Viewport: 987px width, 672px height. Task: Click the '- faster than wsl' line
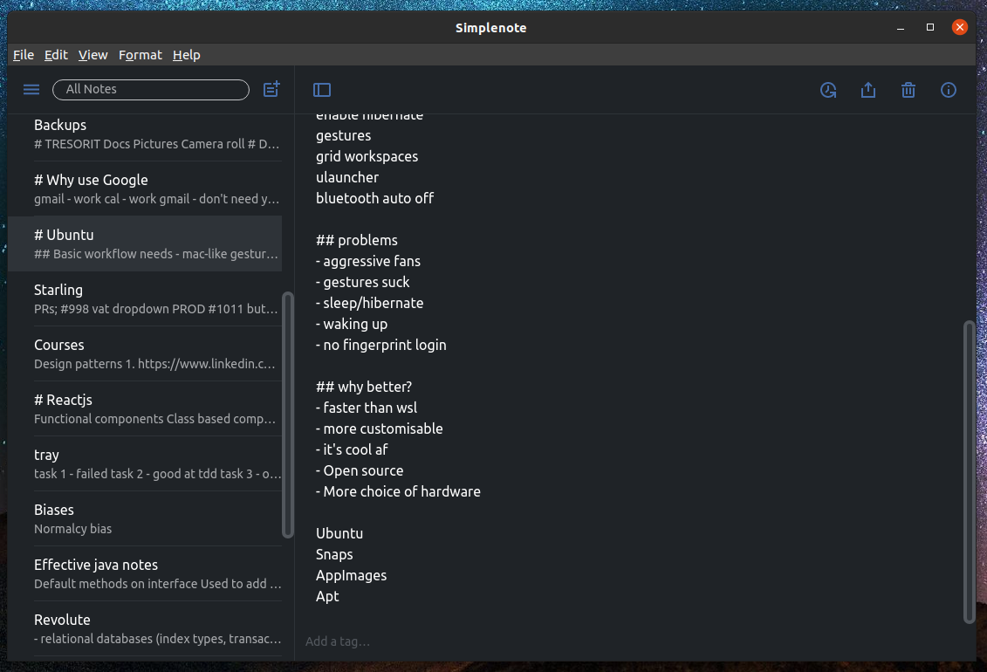(367, 408)
